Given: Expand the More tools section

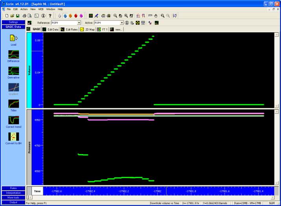Looking at the screenshot, I should pyautogui.click(x=13, y=197).
